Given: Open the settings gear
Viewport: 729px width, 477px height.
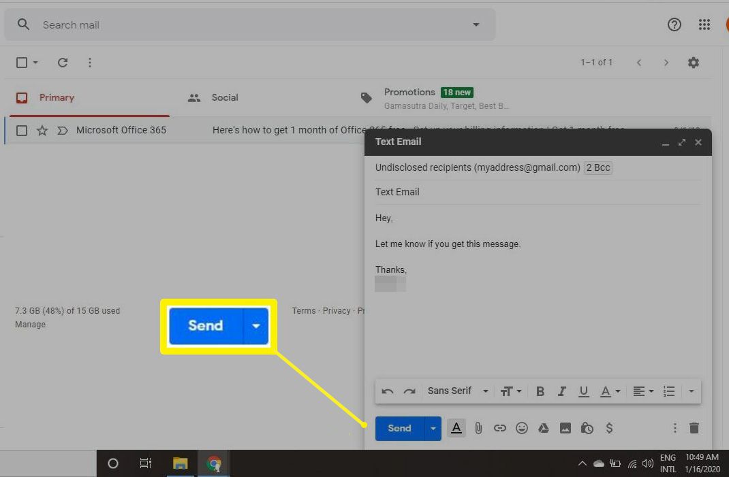Looking at the screenshot, I should pyautogui.click(x=693, y=62).
